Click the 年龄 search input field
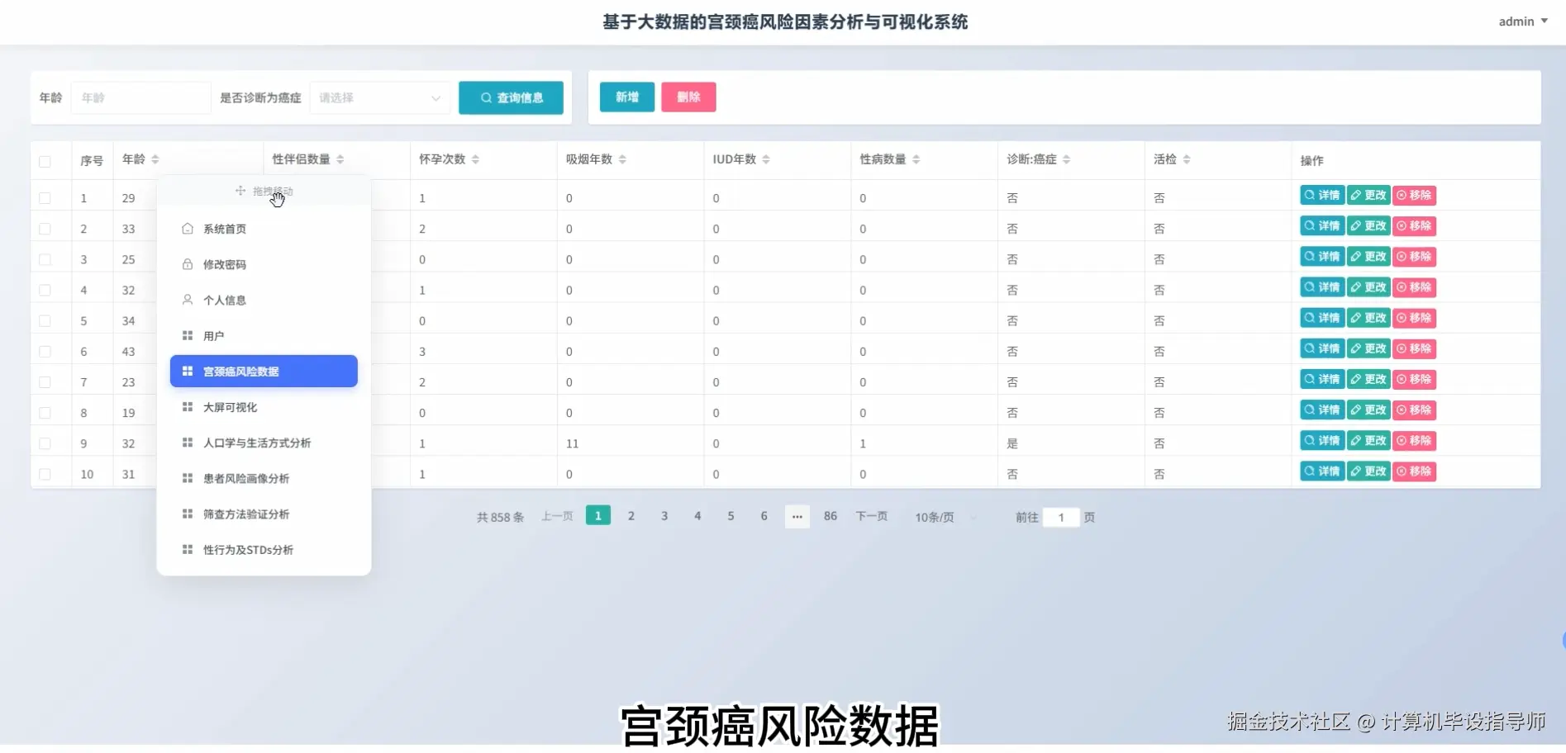 coord(140,97)
